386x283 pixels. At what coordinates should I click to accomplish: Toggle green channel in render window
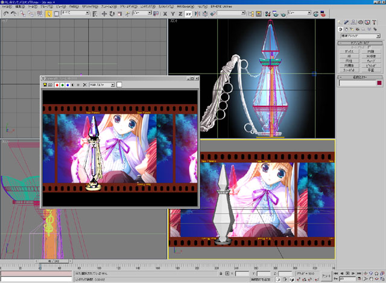pos(63,85)
